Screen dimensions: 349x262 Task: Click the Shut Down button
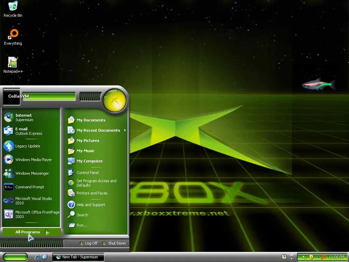[114, 243]
